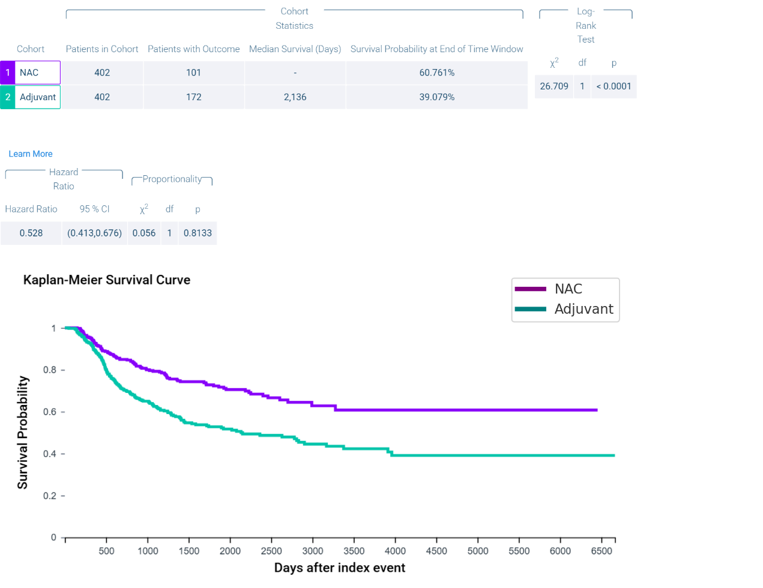Click the teal number 2 cohort badge
The width and height of the screenshot is (763, 588).
coord(8,97)
